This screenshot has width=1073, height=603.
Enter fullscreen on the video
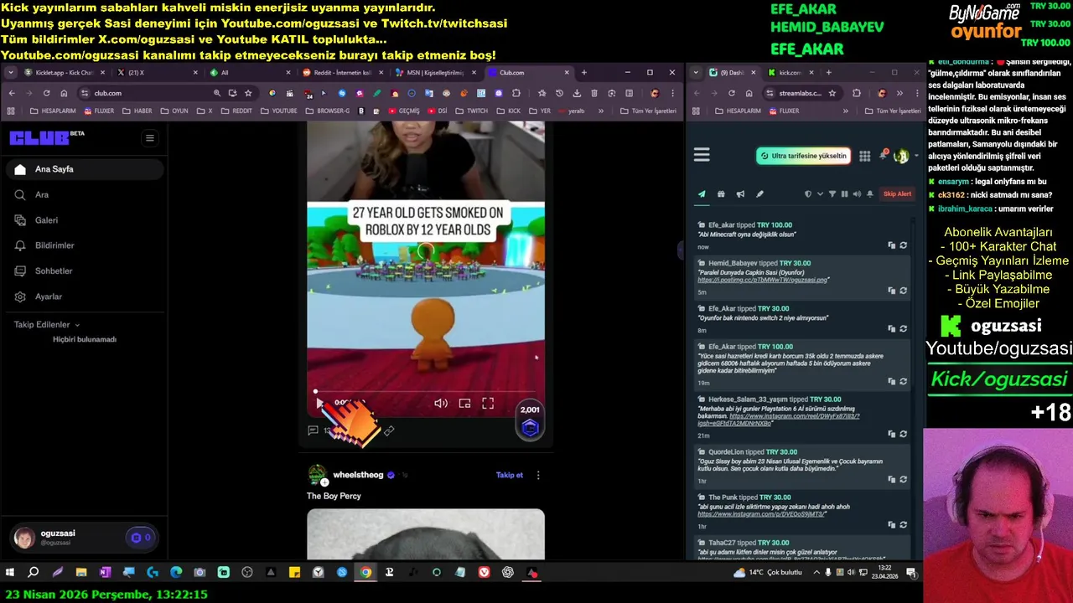488,404
